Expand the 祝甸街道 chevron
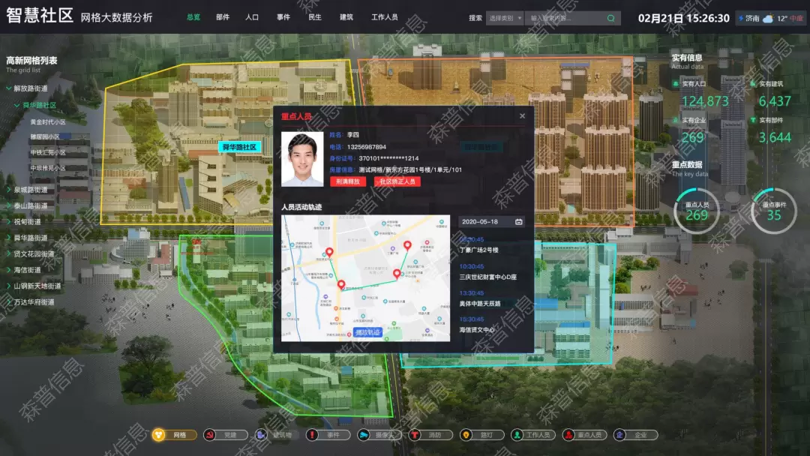Screen dimensions: 810x456 (x=9, y=221)
